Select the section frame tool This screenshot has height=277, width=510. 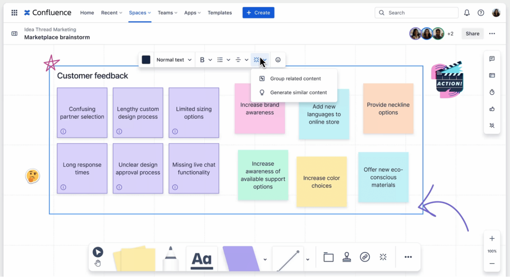click(328, 257)
